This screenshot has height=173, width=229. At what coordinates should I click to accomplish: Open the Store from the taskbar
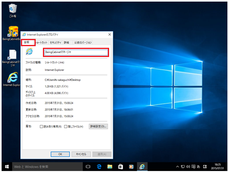pyautogui.click(x=120, y=167)
